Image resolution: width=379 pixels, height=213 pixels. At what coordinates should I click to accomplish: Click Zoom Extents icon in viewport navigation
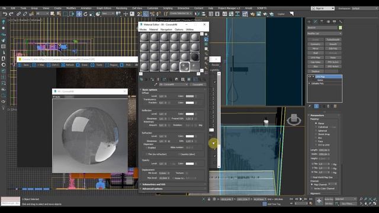pos(370,199)
